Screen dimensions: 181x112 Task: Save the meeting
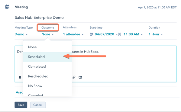[x=21, y=105]
